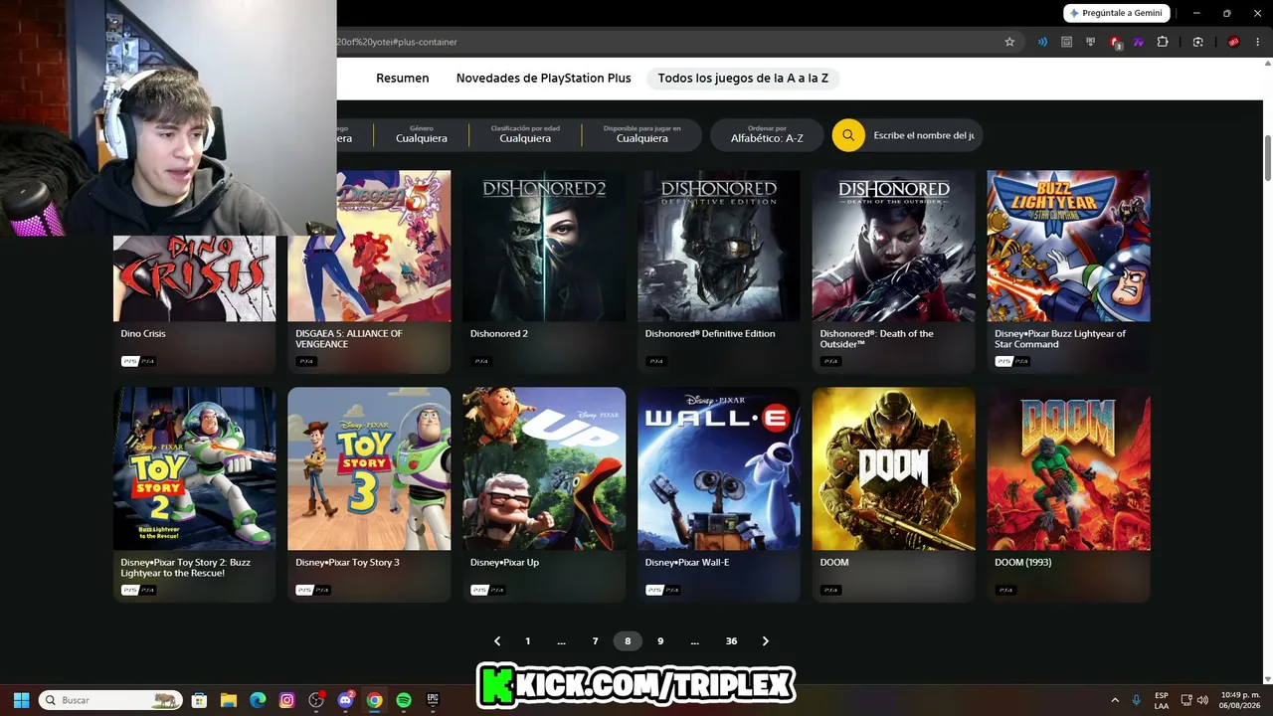The image size is (1273, 716).
Task: Click Disney•Pixar Toy Story 3 title
Action: click(347, 563)
